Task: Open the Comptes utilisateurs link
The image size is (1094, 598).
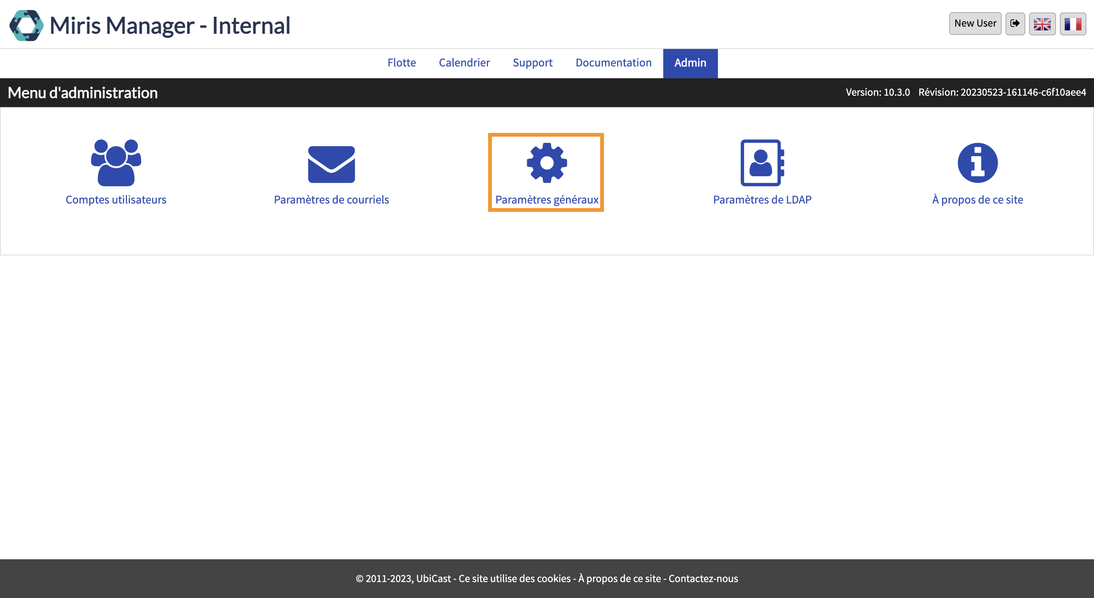Action: point(116,199)
